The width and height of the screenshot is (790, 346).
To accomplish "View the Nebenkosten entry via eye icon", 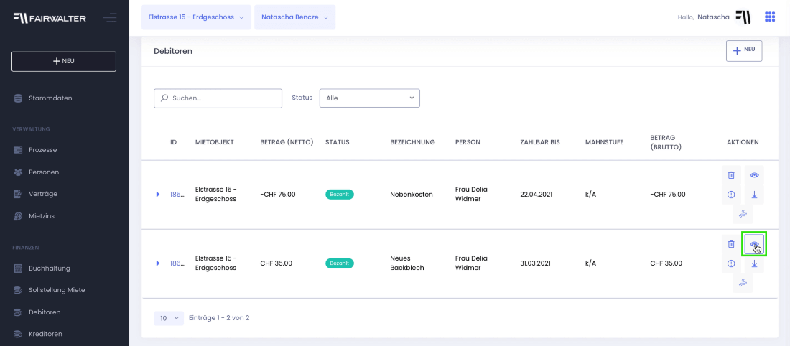I will (754, 175).
